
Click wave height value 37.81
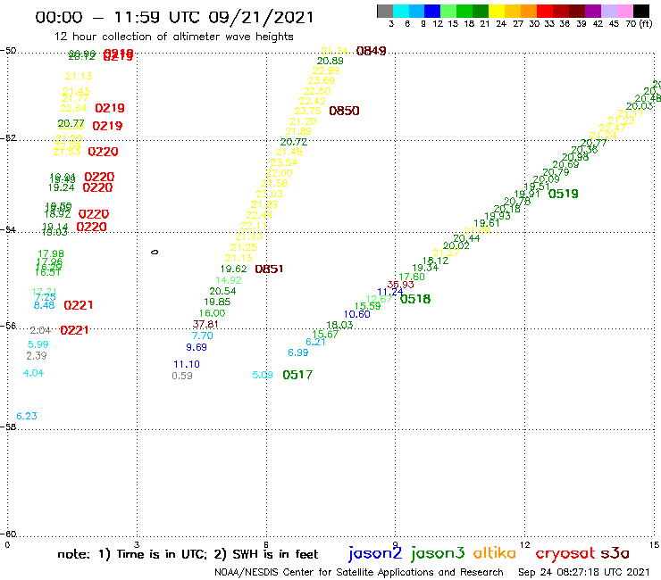(x=205, y=324)
